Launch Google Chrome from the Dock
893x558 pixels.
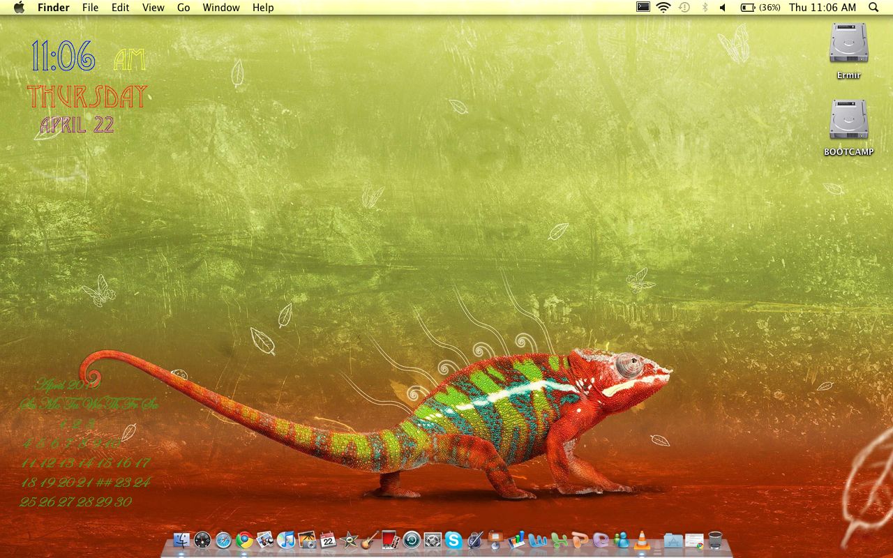click(x=244, y=540)
